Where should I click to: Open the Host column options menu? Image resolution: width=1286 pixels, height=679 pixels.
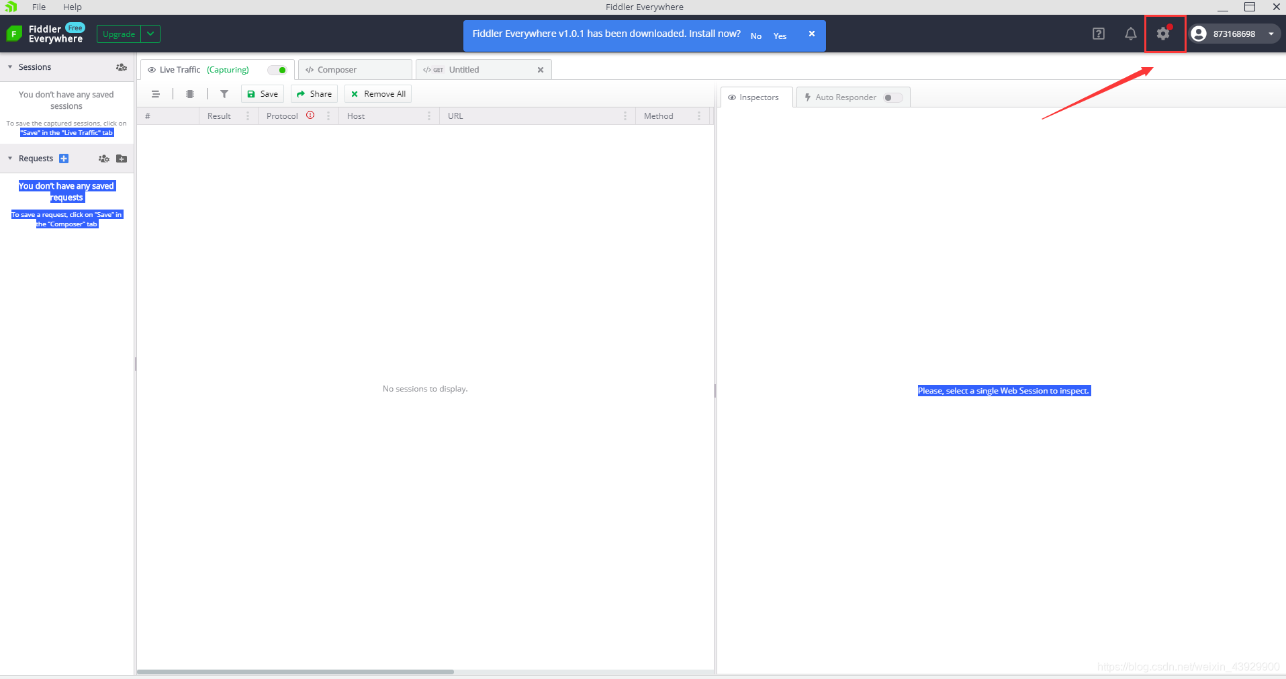[x=429, y=116]
